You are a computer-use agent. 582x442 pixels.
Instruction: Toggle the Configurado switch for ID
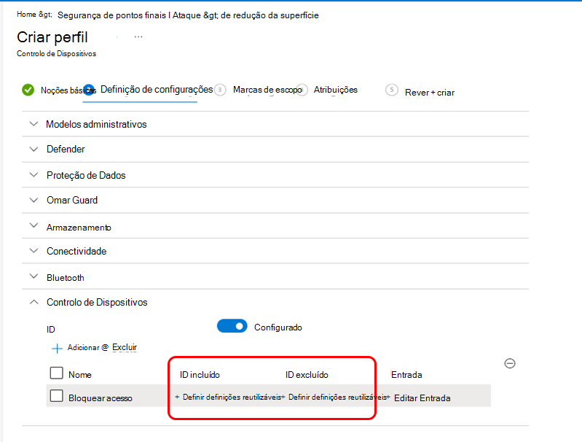point(232,326)
